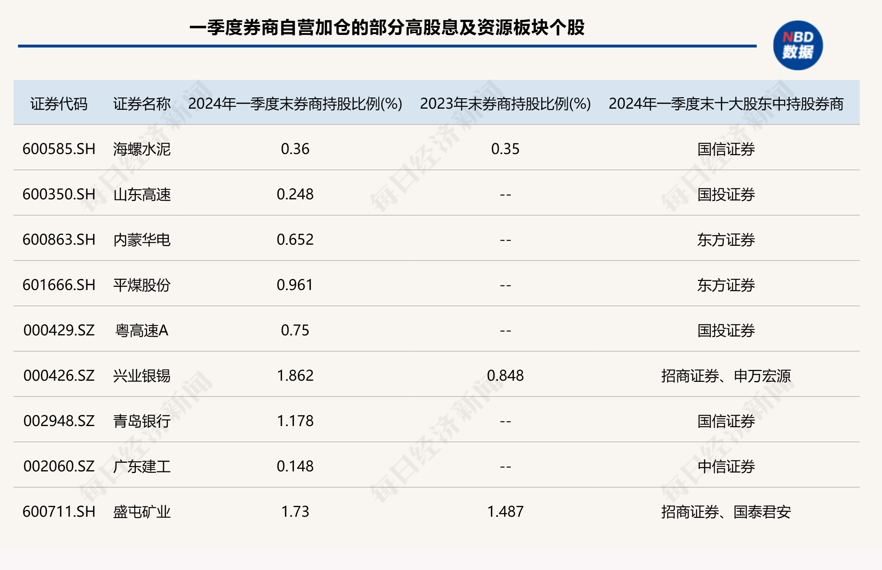Viewport: 882px width, 570px height.
Task: Click the chart title text
Action: click(387, 27)
